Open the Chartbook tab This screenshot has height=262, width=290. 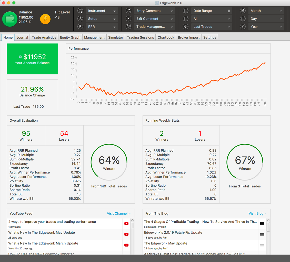pos(166,38)
